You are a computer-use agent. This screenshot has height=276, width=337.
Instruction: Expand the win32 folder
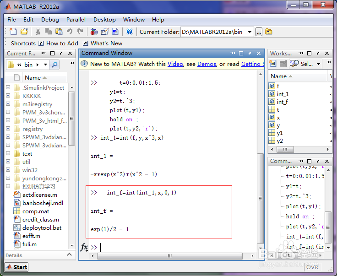(8, 170)
